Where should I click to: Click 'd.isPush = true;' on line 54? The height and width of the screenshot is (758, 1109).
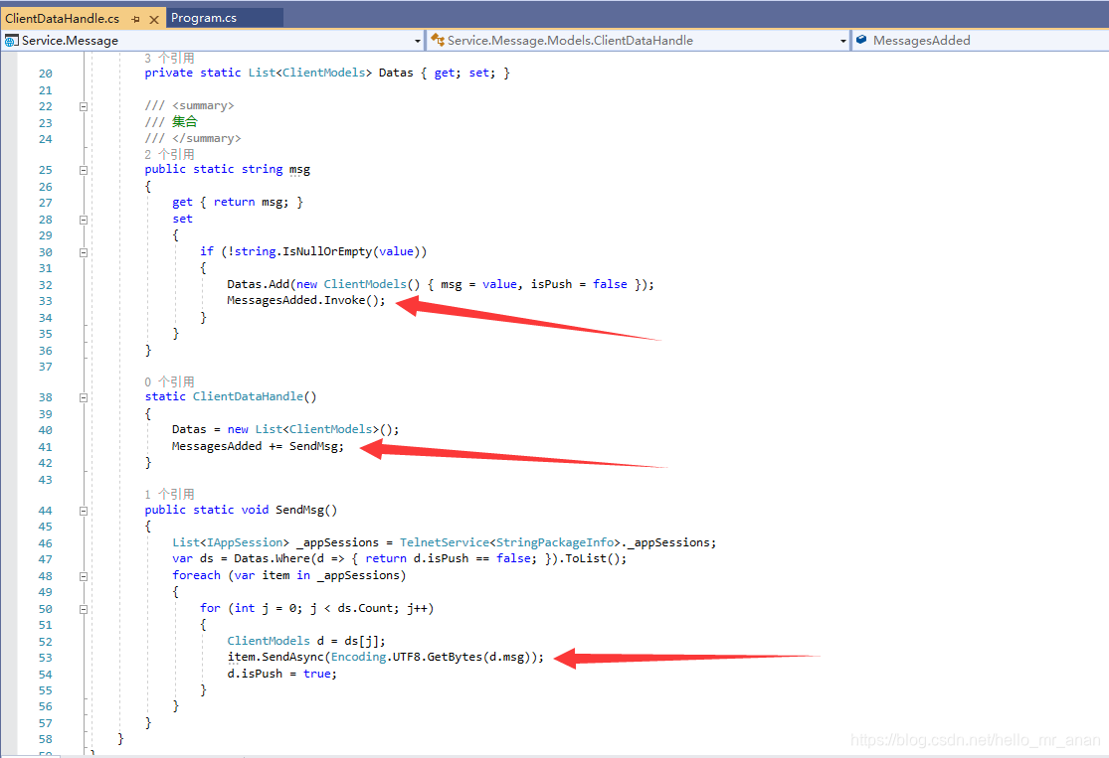[282, 674]
